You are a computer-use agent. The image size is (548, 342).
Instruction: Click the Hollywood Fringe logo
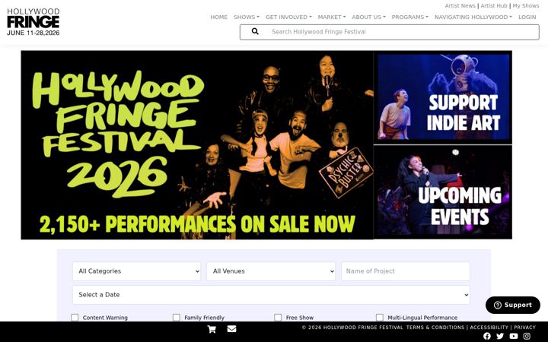[33, 22]
